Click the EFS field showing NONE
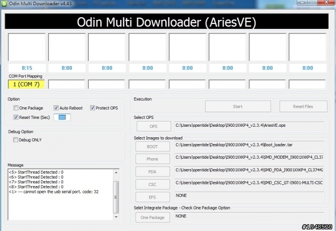This screenshot has height=231, width=336. 249,197
